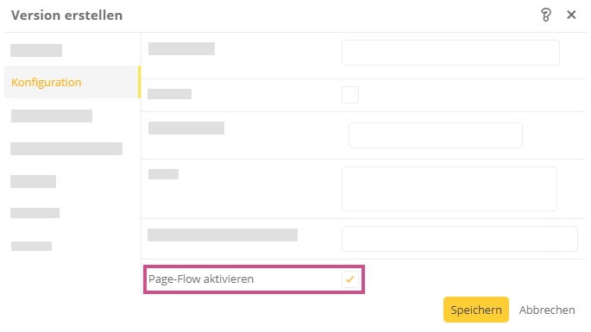Open the blurred sidebar entry above Konfiguration
Viewport: 591px width, 332px height.
(x=36, y=50)
